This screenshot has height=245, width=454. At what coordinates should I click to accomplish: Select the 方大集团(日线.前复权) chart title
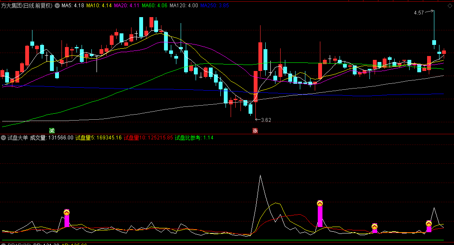(27, 6)
